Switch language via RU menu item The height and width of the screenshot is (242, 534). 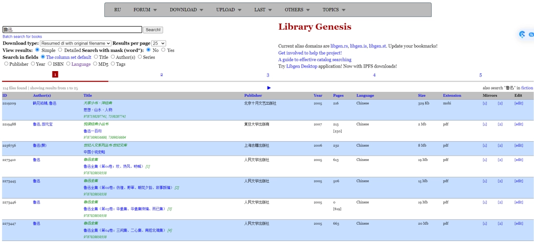118,10
